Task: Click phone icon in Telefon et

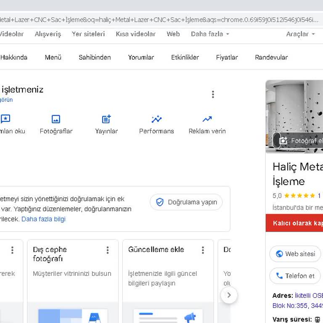Action: (x=279, y=275)
